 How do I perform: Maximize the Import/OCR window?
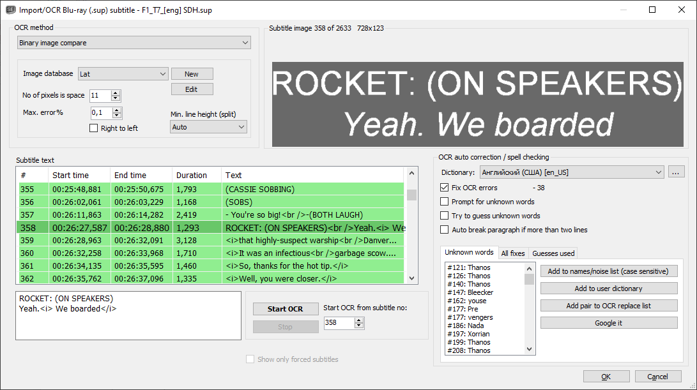pos(652,10)
